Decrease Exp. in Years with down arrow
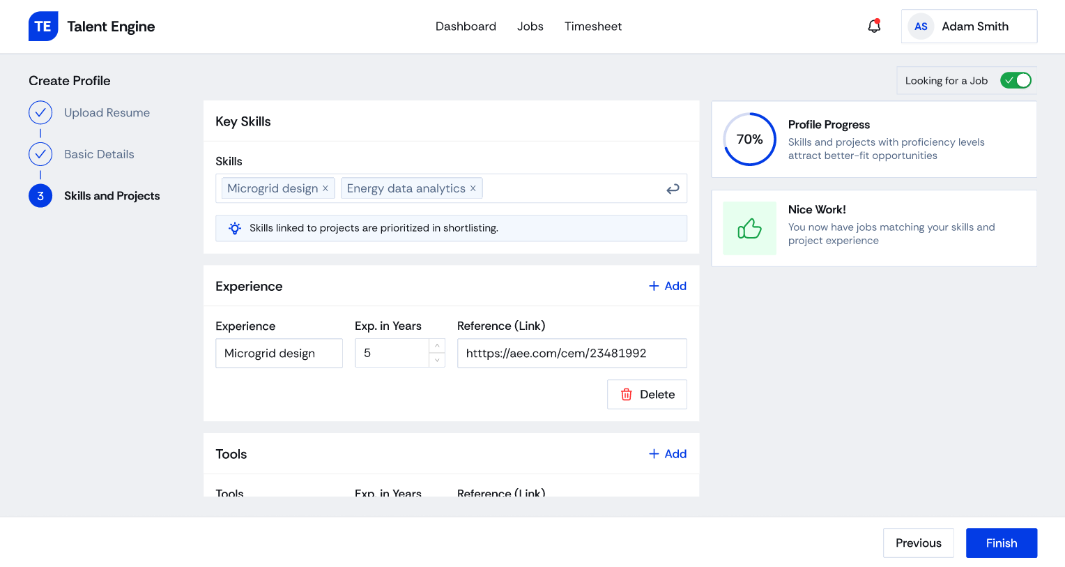This screenshot has width=1065, height=567. [437, 360]
